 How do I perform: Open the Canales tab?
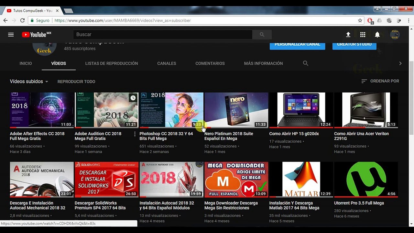click(x=167, y=63)
